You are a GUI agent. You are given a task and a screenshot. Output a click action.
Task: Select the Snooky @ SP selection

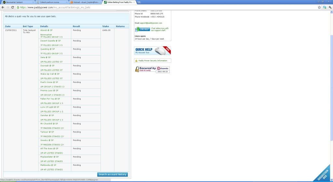point(47,140)
